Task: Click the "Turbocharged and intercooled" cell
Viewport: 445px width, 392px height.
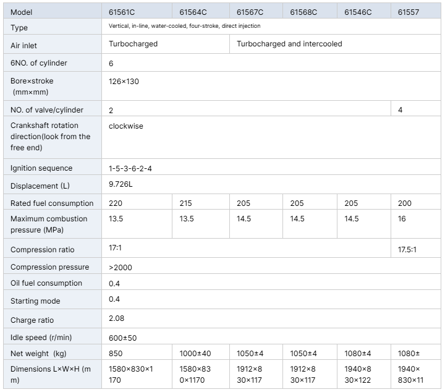Action: point(289,44)
